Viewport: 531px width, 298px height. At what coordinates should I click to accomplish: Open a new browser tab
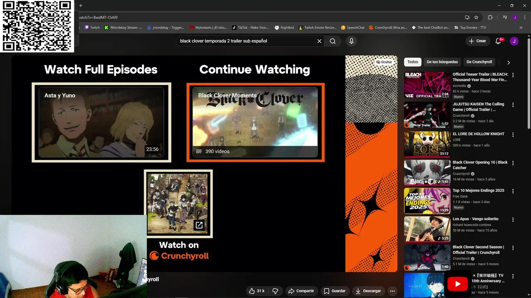80,5
